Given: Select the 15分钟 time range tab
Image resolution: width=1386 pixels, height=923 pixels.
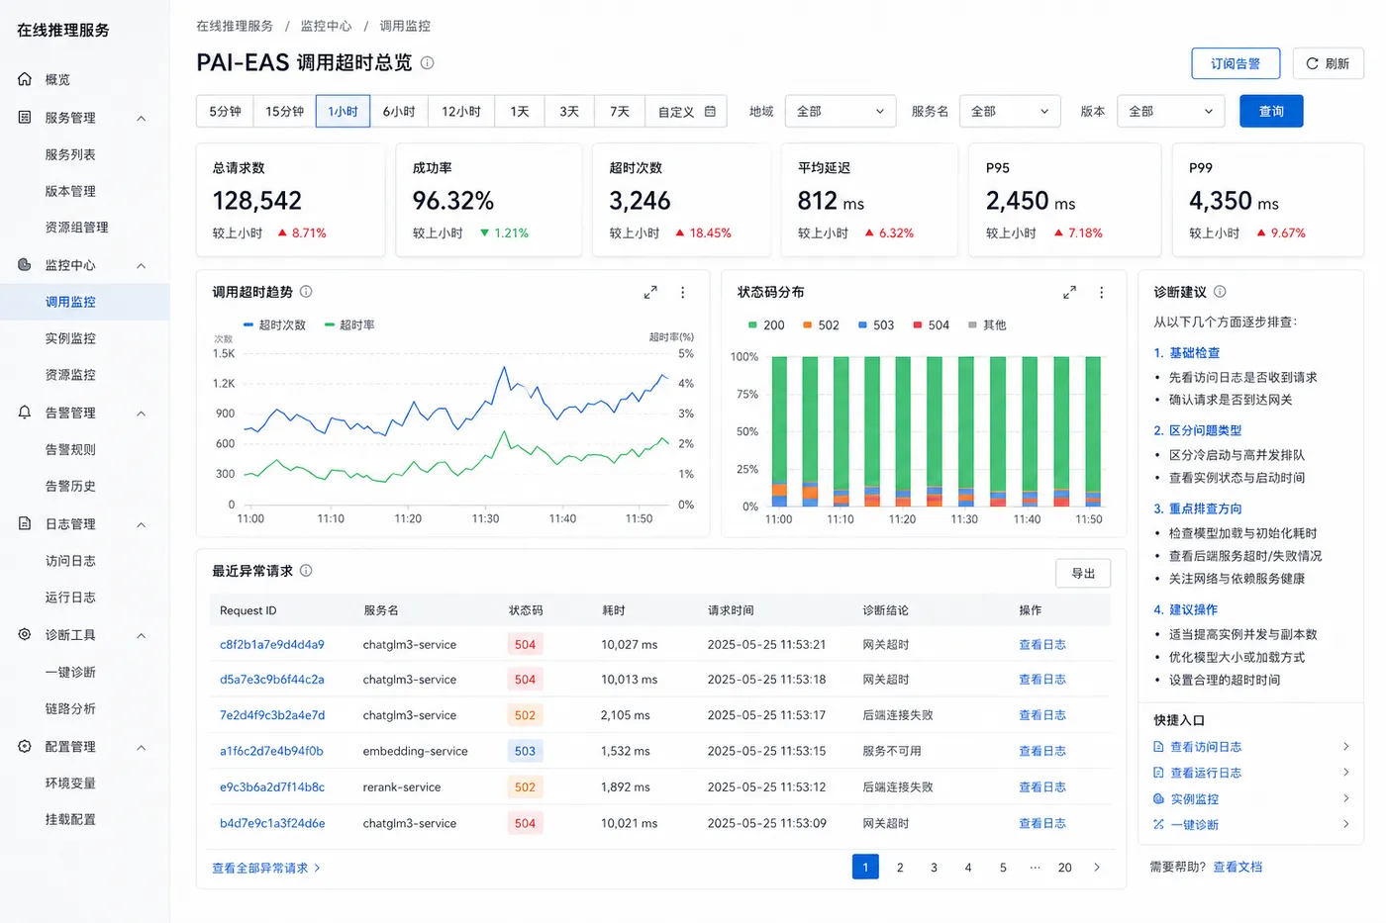Looking at the screenshot, I should (x=284, y=112).
